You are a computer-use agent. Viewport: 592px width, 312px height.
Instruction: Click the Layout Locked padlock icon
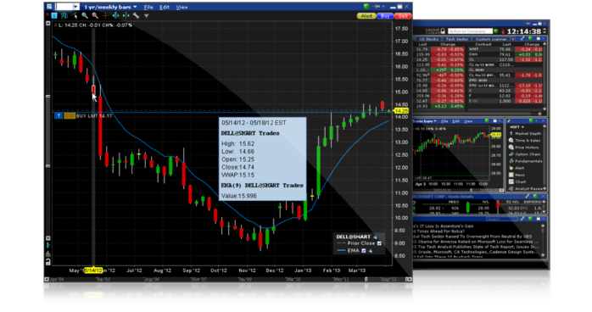click(443, 31)
